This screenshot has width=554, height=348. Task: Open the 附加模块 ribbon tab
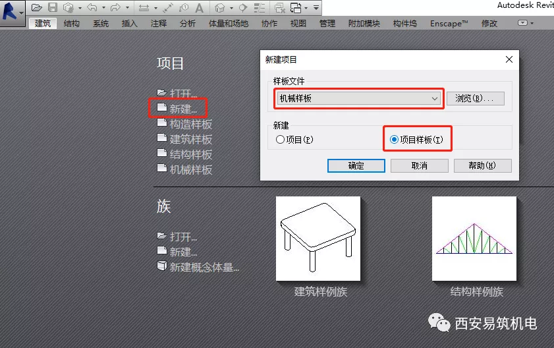click(x=364, y=23)
